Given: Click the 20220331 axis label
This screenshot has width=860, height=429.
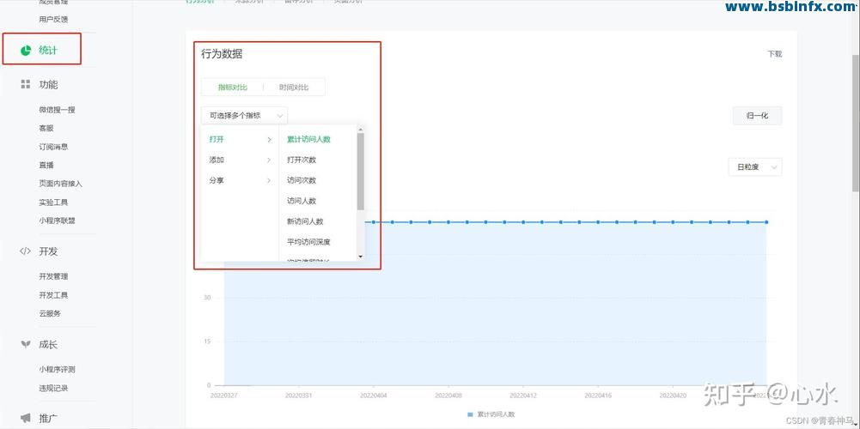Looking at the screenshot, I should [x=299, y=395].
